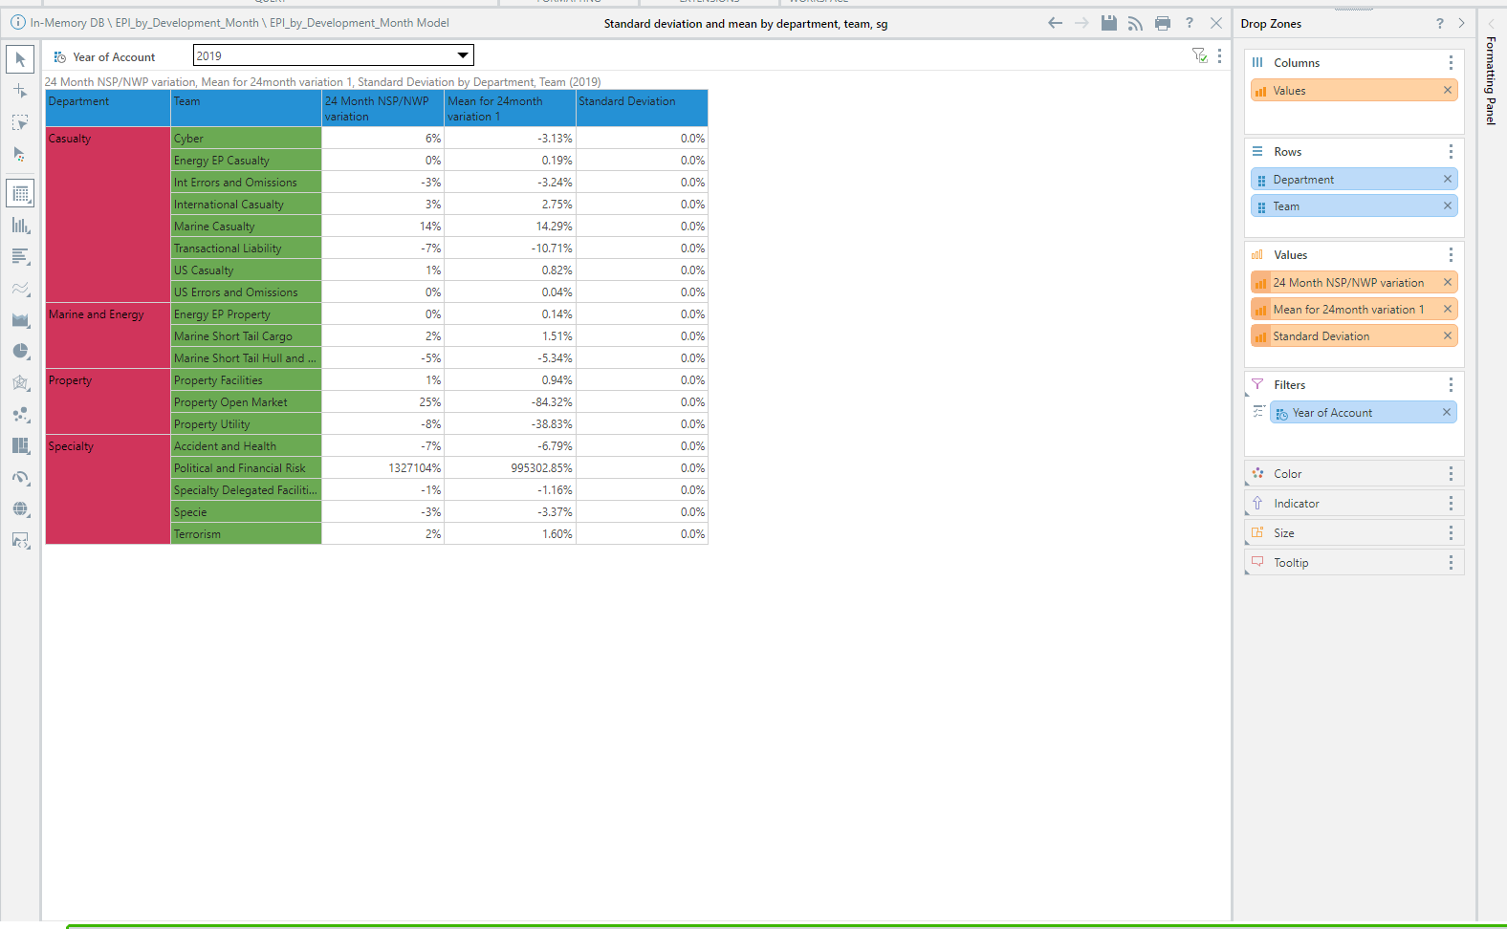Viewport: 1507px width, 929px height.
Task: Select Terrorism team row
Action: pyautogui.click(x=246, y=533)
